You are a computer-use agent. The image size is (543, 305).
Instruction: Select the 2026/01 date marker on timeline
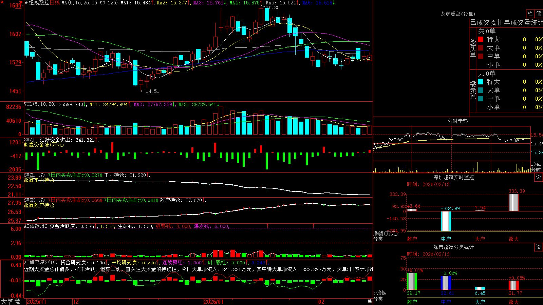point(213,302)
